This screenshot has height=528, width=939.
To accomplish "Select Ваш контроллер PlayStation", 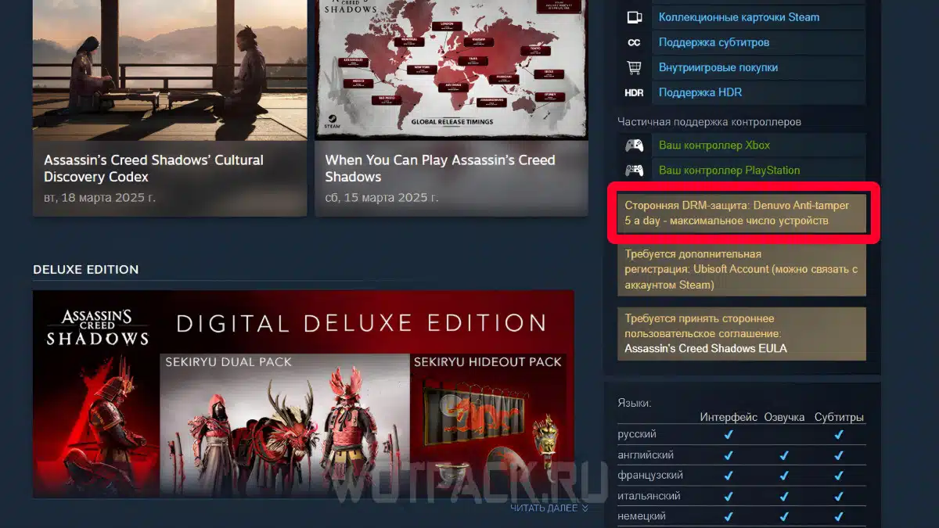I will (x=729, y=171).
